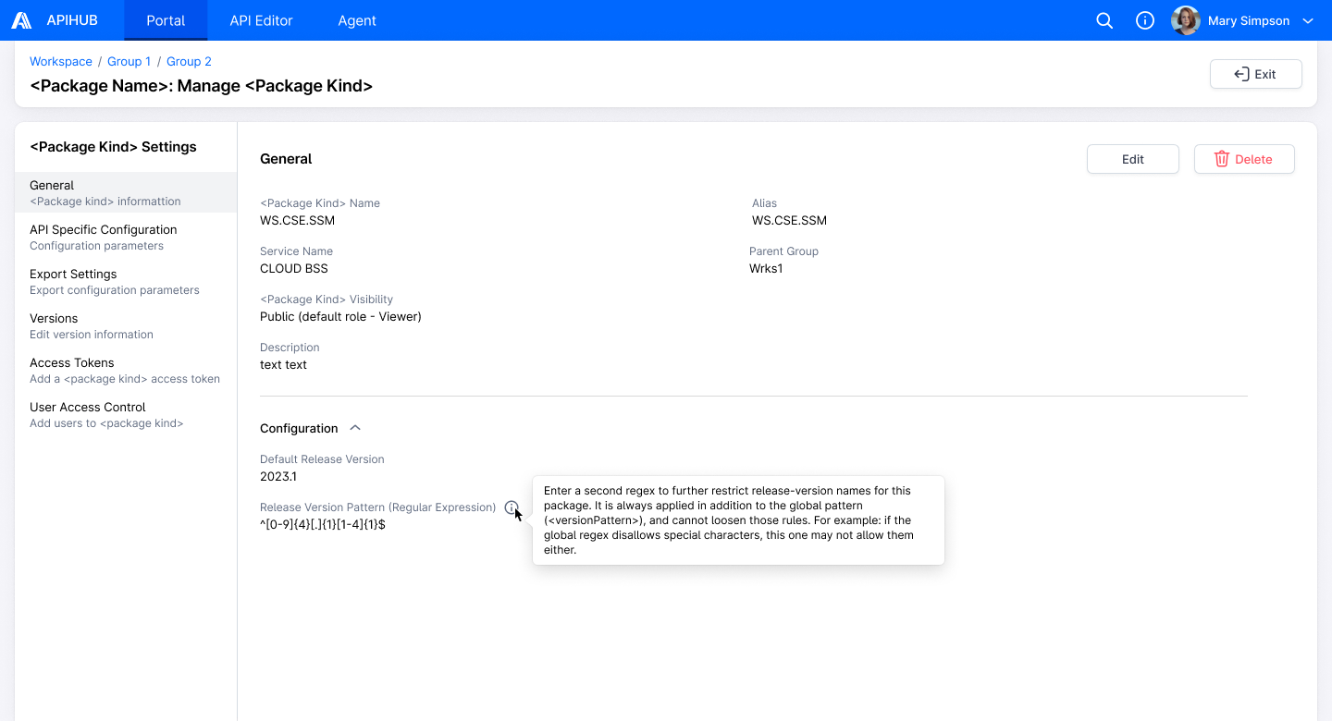1332x721 pixels.
Task: Click the APIHUB logo icon
Action: click(x=21, y=20)
